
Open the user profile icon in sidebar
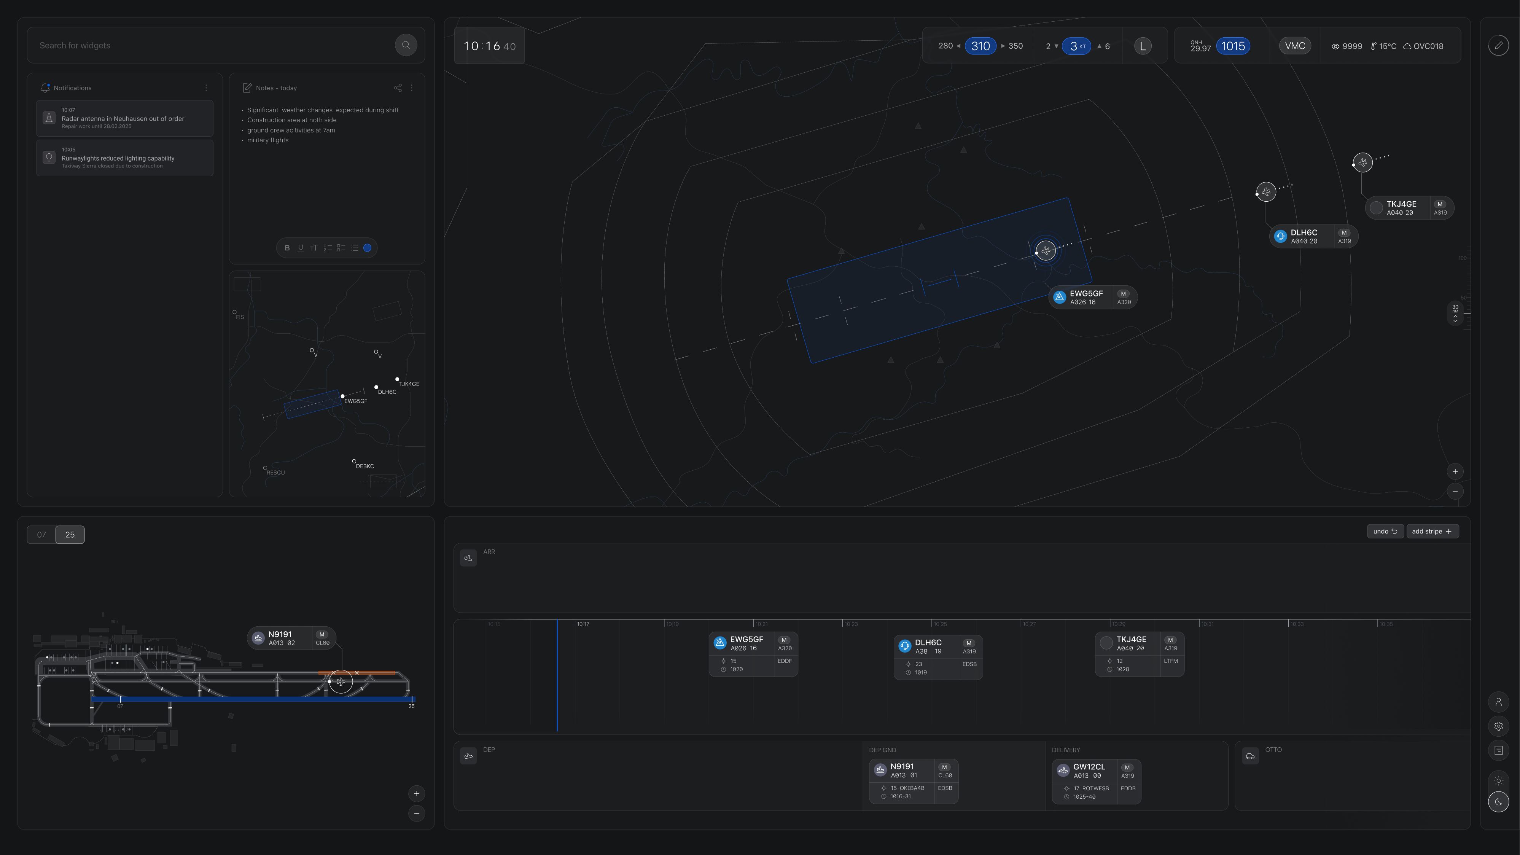[x=1498, y=702]
